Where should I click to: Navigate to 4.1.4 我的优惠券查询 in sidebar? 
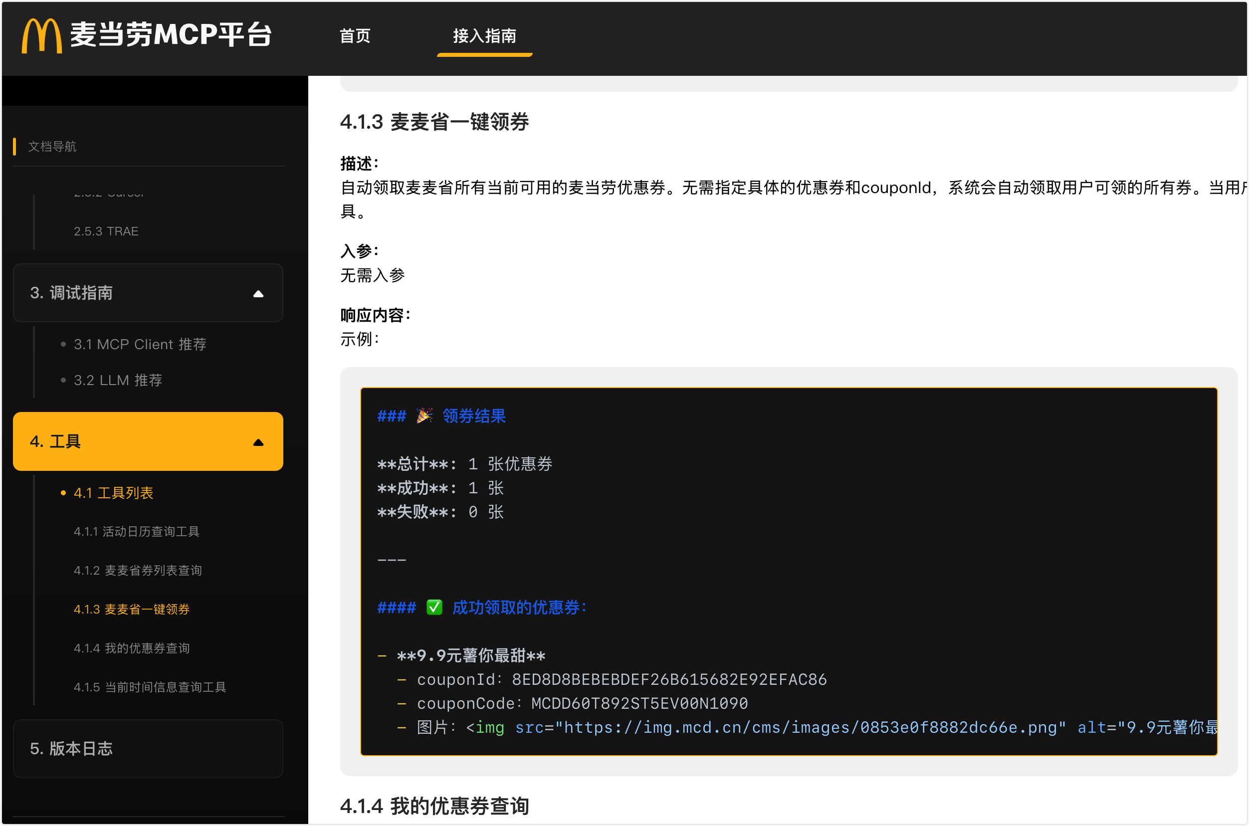(131, 648)
